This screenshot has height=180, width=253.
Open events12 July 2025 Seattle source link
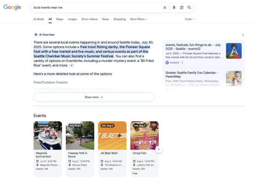193,47
